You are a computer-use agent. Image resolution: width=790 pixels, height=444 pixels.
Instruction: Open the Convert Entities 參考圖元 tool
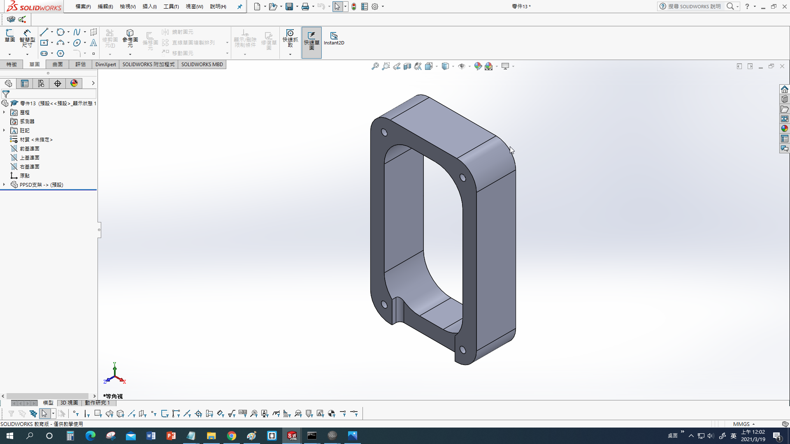click(x=130, y=38)
